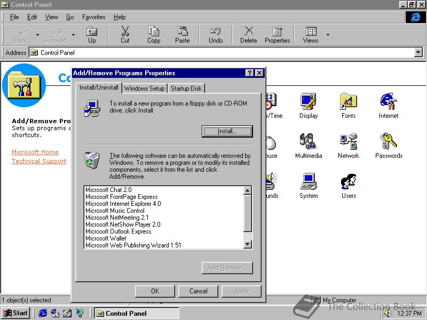Screen dimensions: 427x320
Task: Open Properties from the toolbar
Action: pyautogui.click(x=277, y=35)
